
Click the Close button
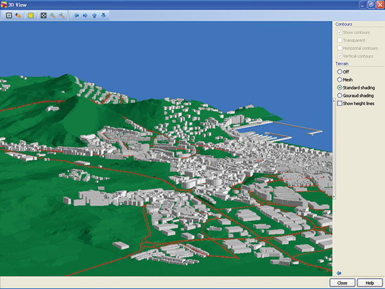(342, 283)
